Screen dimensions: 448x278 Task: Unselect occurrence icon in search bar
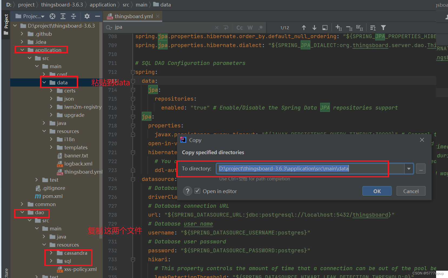point(349,28)
